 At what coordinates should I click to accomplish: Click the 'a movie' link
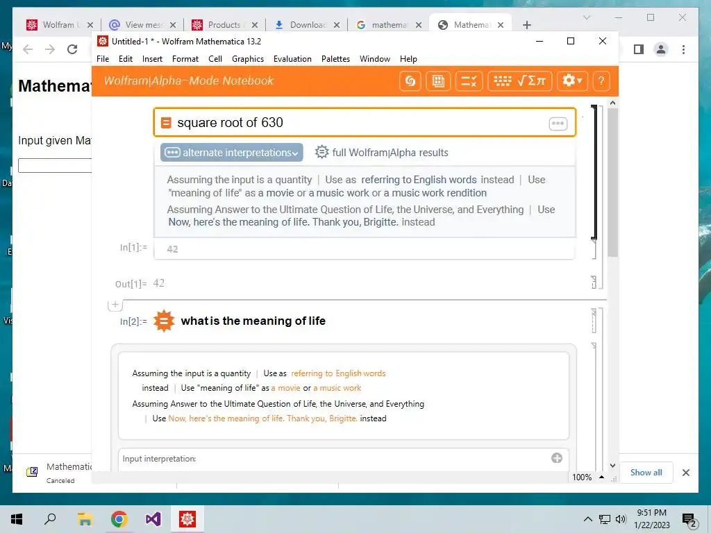click(285, 388)
